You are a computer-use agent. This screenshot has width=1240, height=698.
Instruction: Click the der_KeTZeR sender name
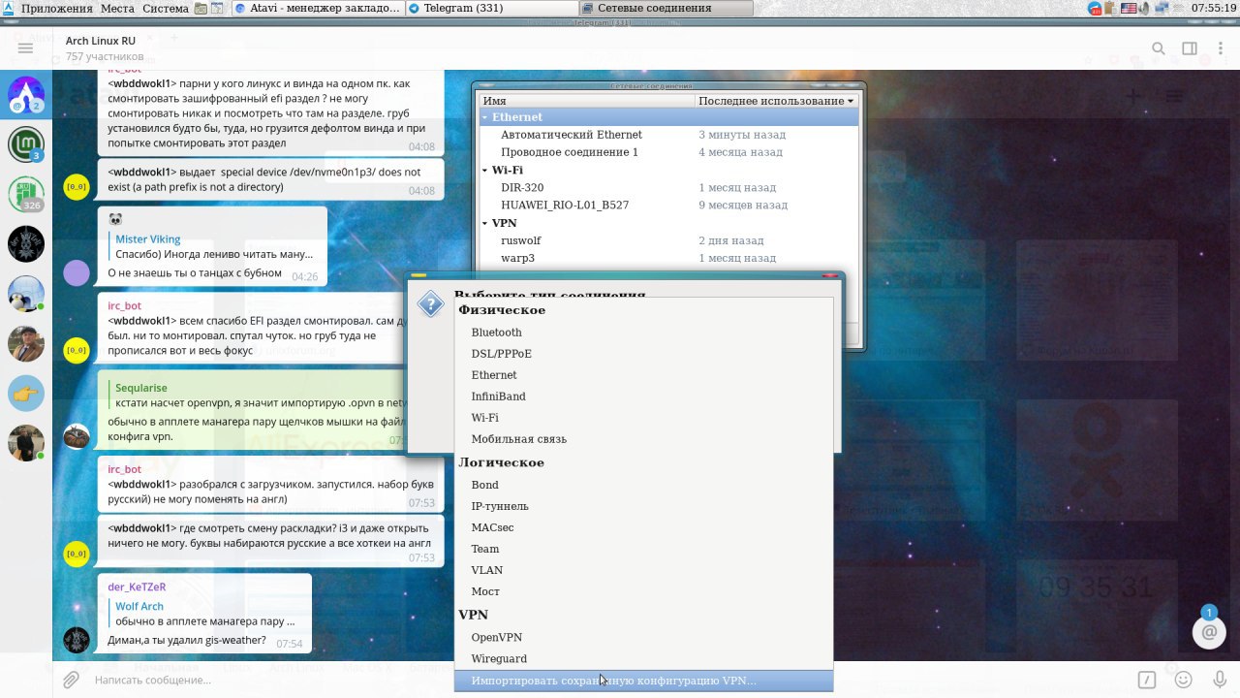(x=137, y=587)
